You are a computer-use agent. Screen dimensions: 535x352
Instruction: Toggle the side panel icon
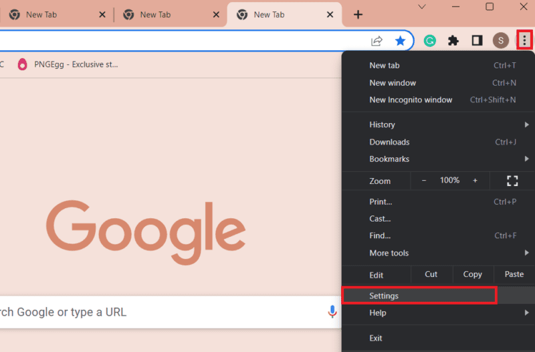[x=477, y=41]
